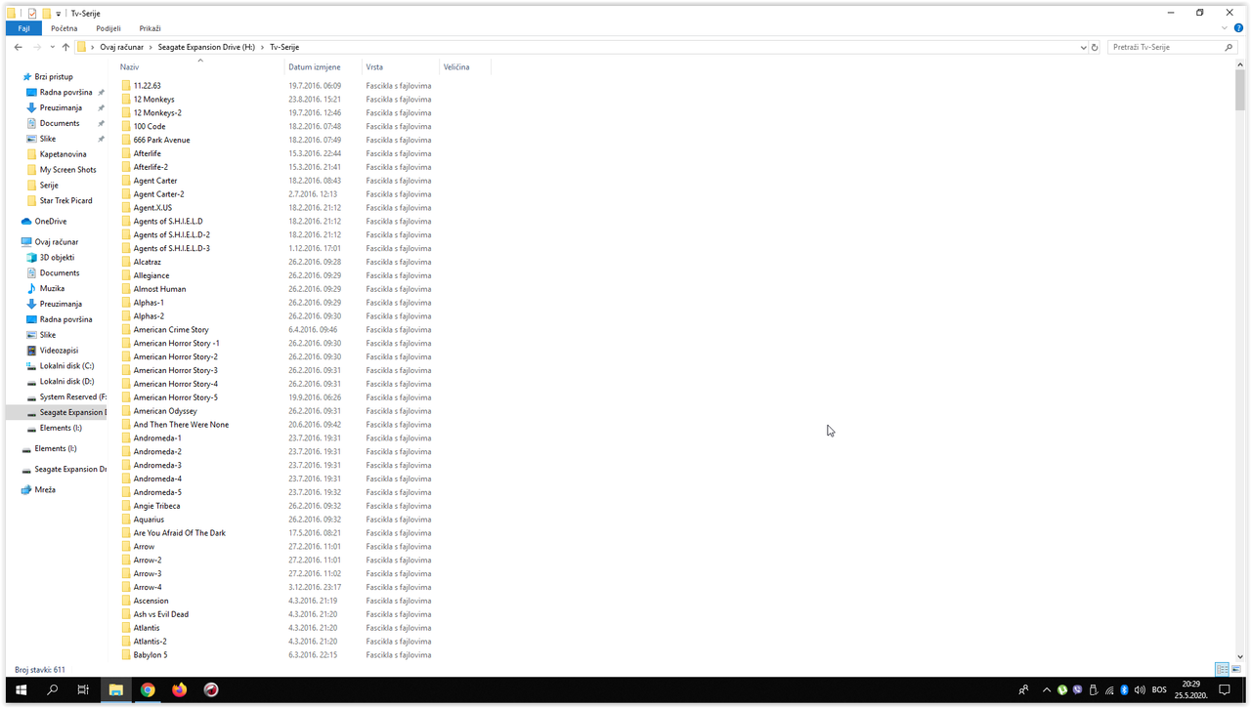Launch Firefox from the taskbar
The image size is (1251, 708).
pos(179,689)
